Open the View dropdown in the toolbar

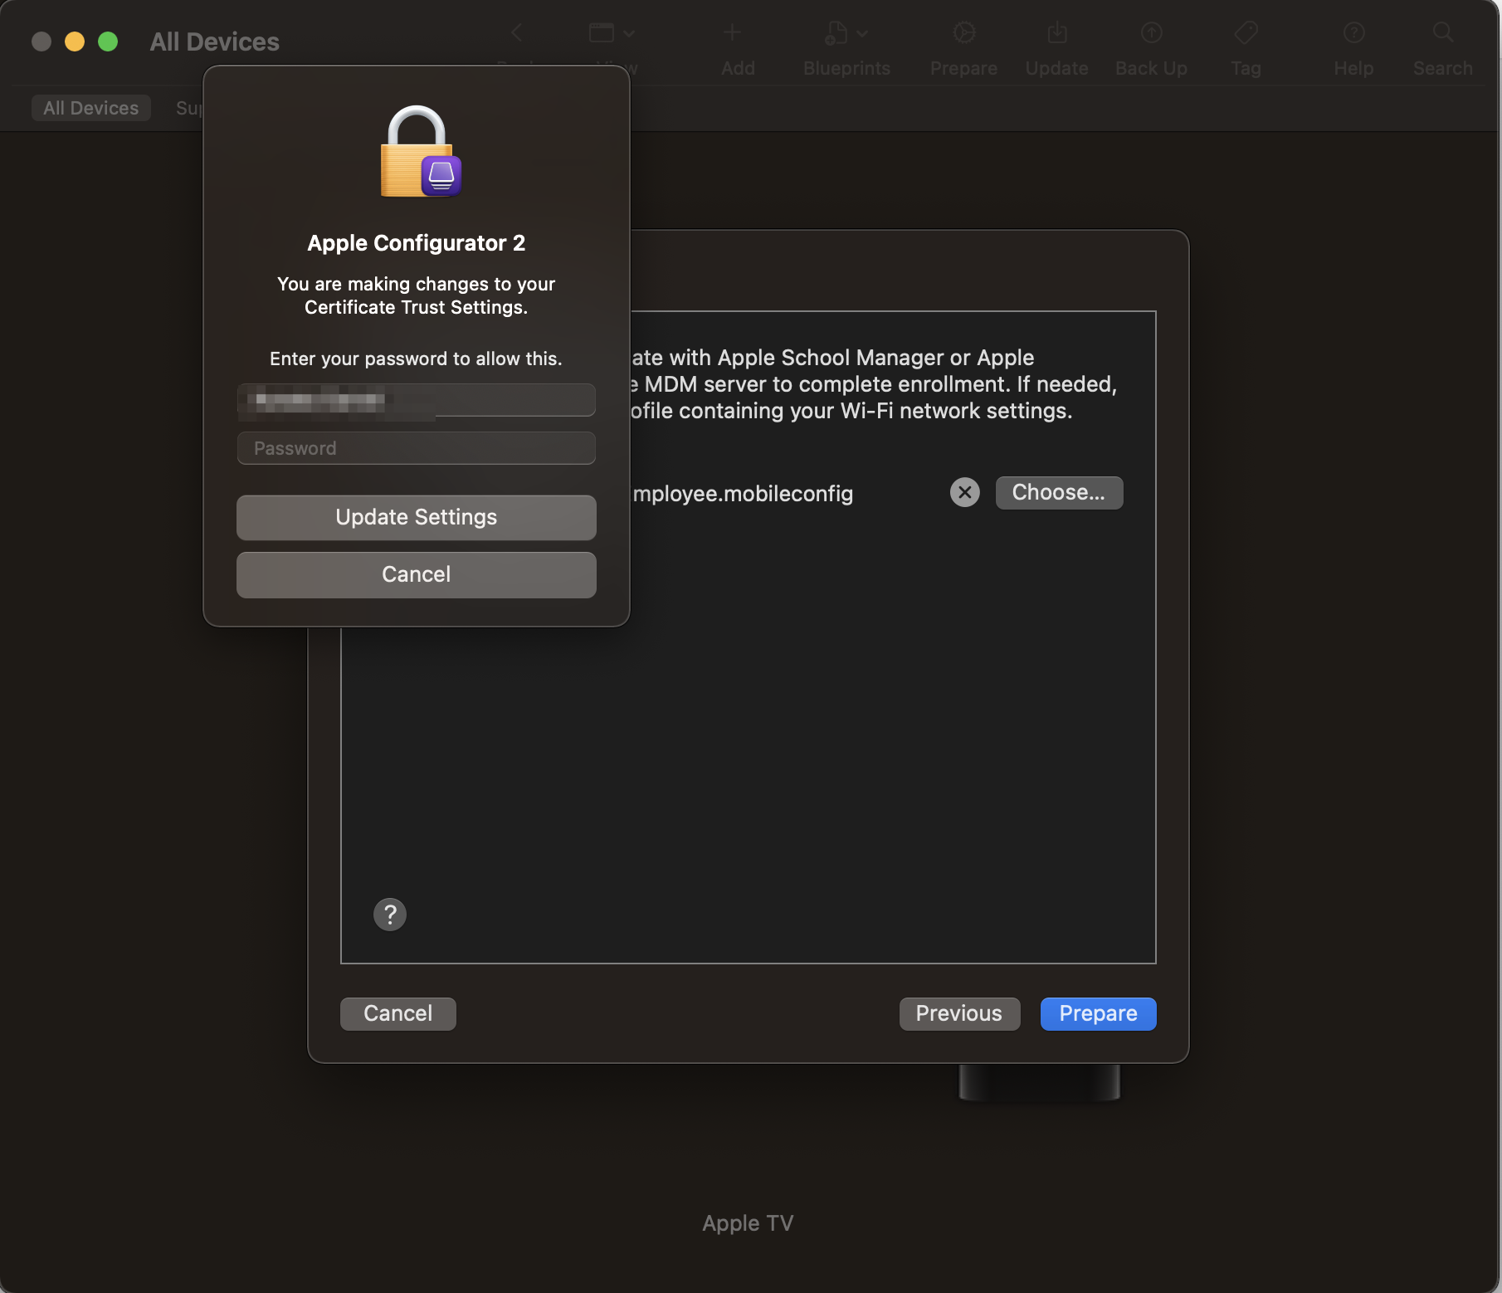(612, 33)
